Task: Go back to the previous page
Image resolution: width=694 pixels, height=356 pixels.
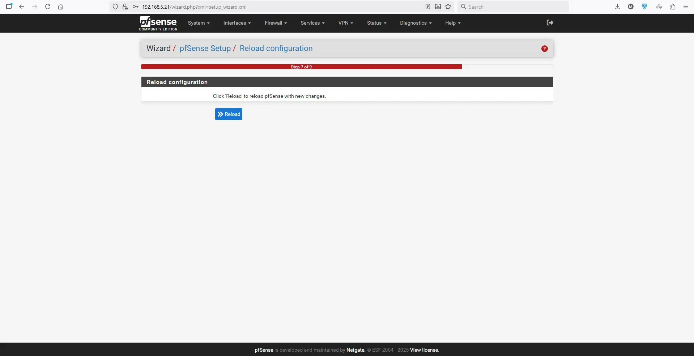Action: 22,7
